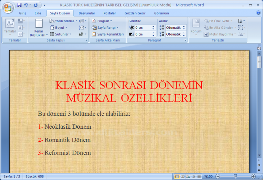Switch to Web Layout view
Screen dimensions: 263x180
click(x=188, y=176)
